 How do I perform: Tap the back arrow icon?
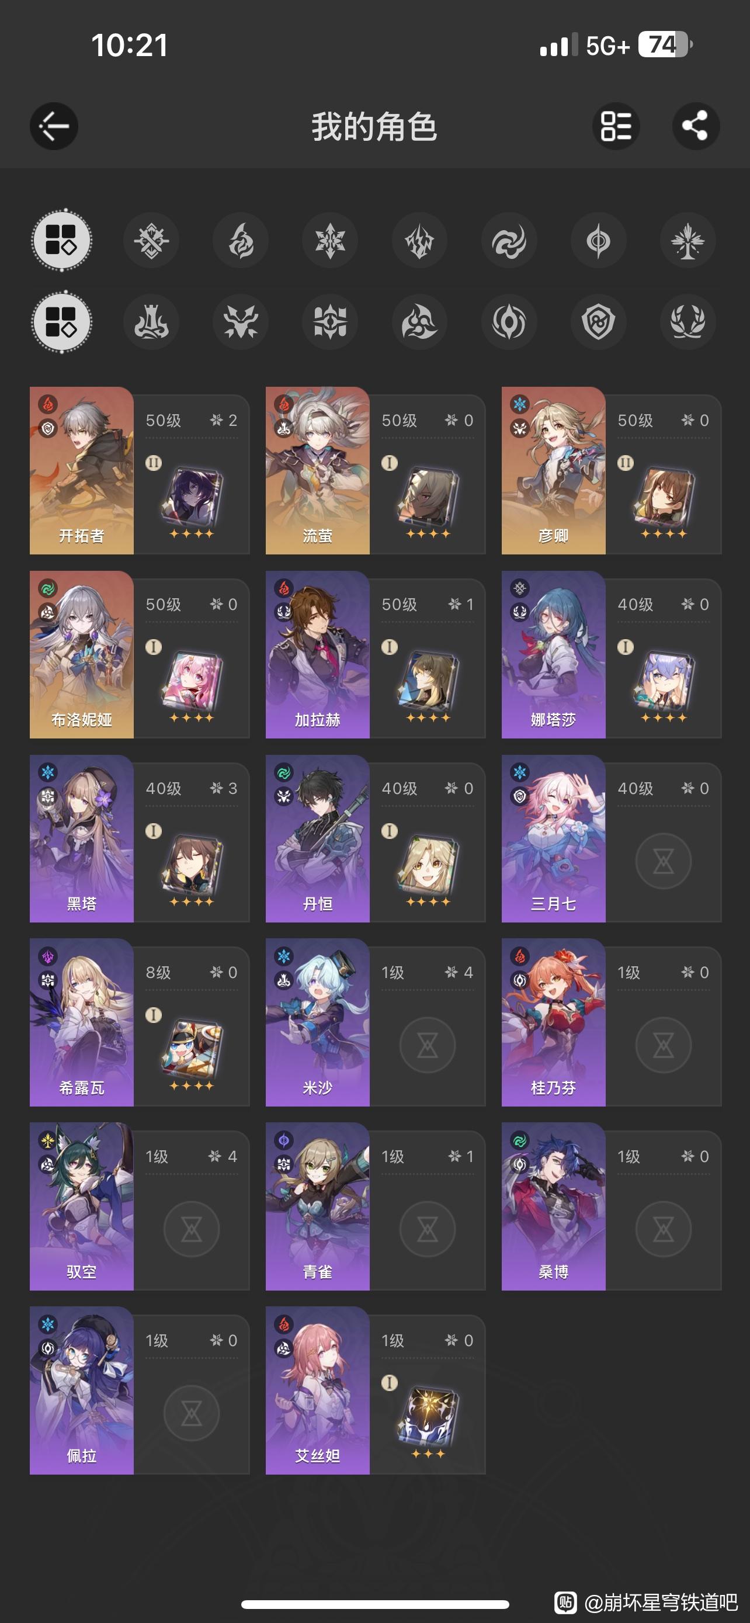[x=54, y=126]
